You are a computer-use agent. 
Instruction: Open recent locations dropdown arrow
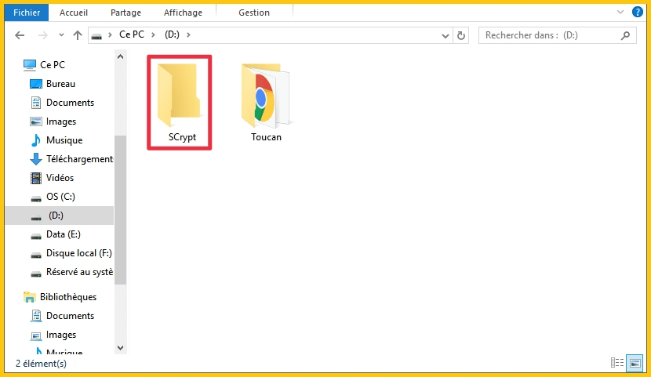pyautogui.click(x=61, y=35)
